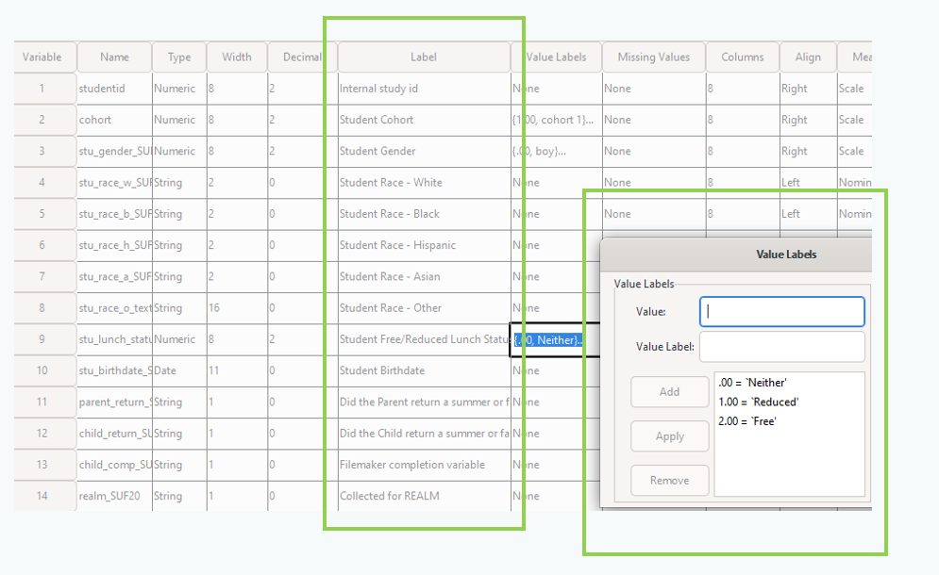Click the Date type cell for stu_birthdate
The height and width of the screenshot is (575, 939).
click(x=179, y=370)
